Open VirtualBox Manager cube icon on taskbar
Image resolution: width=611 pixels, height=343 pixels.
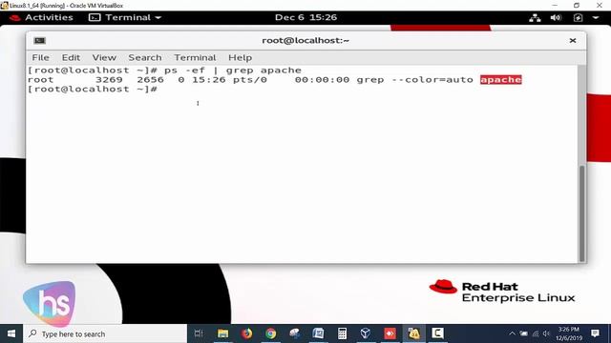click(366, 333)
